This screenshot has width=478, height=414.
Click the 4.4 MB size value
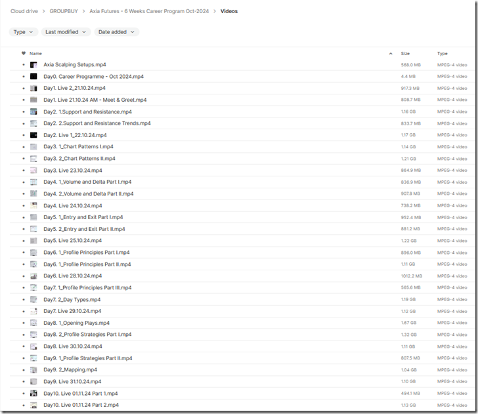click(x=408, y=77)
